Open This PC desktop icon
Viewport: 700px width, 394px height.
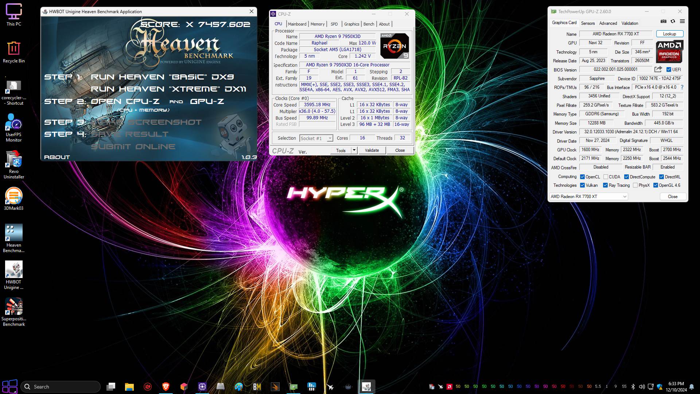[x=14, y=15]
